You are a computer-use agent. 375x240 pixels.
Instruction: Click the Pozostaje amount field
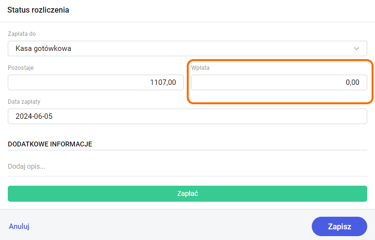click(x=95, y=82)
